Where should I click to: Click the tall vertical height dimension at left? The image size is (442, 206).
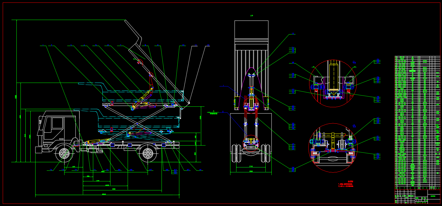(x=16, y=96)
